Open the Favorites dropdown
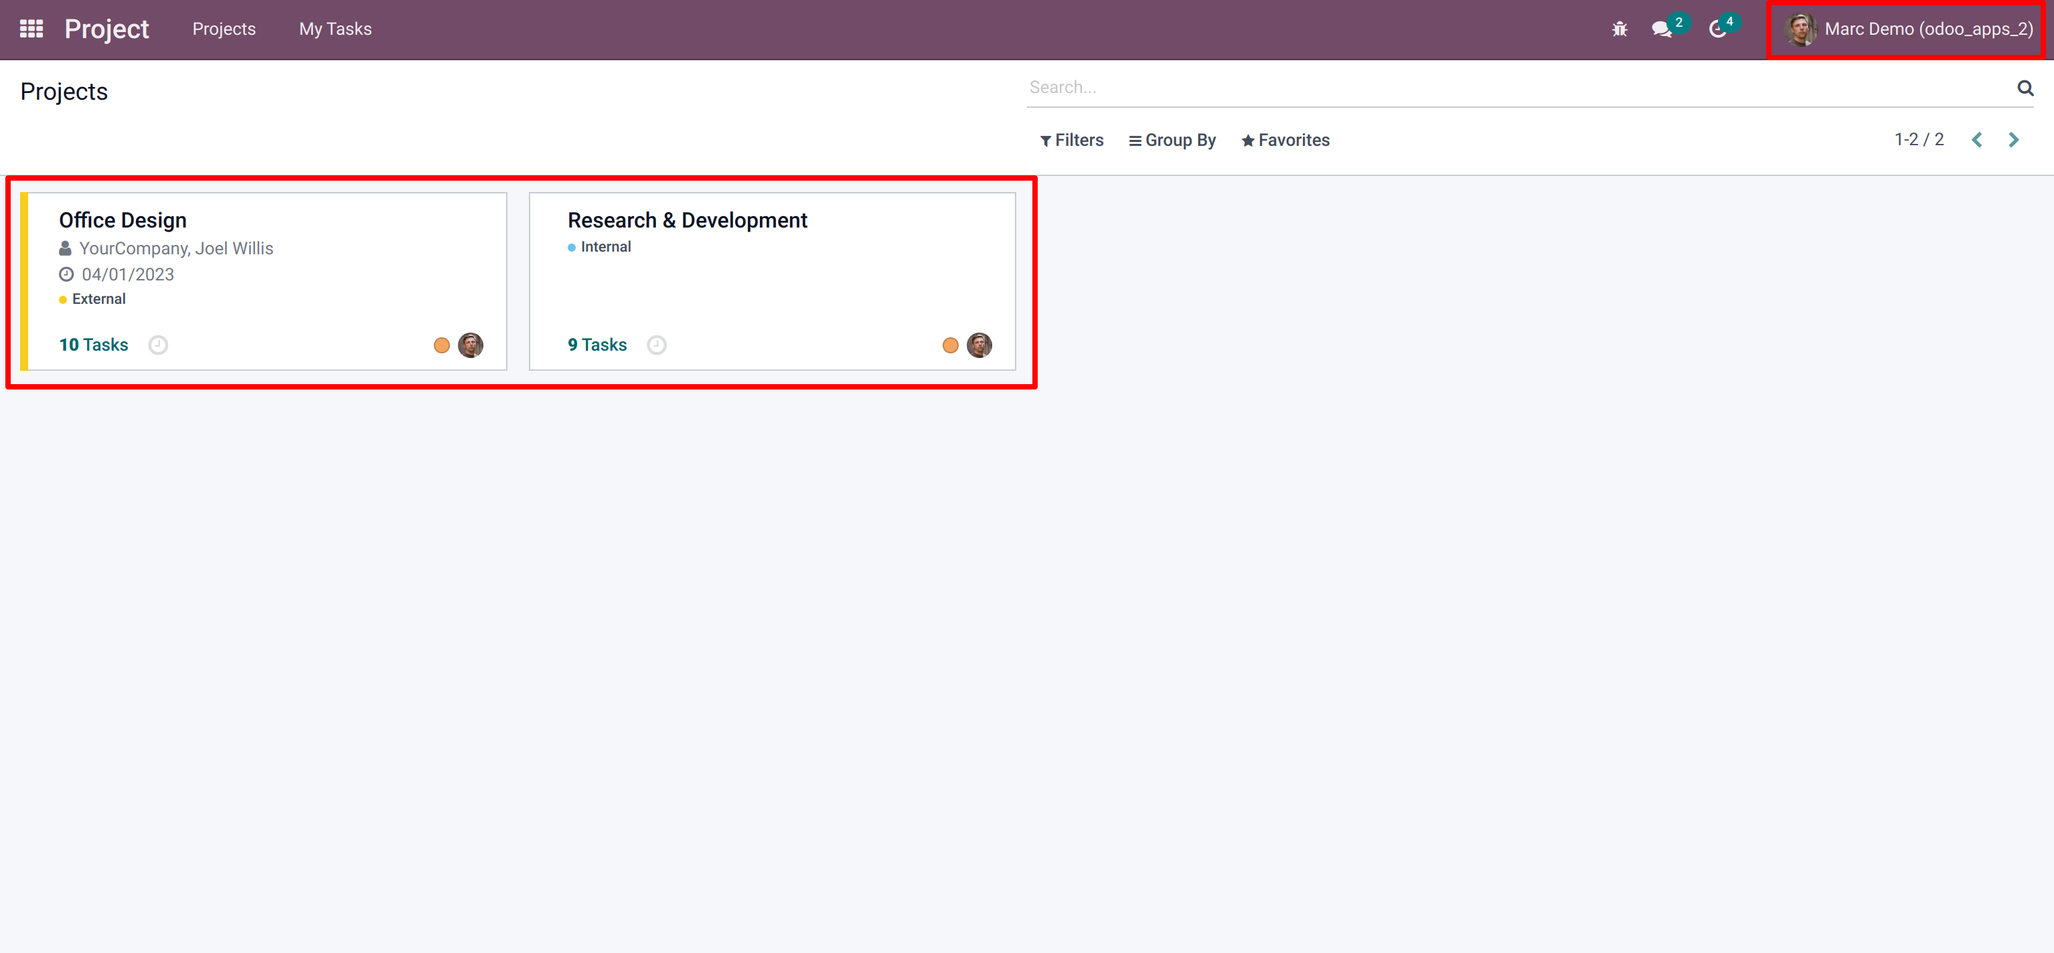Viewport: 2054px width, 953px height. tap(1285, 141)
